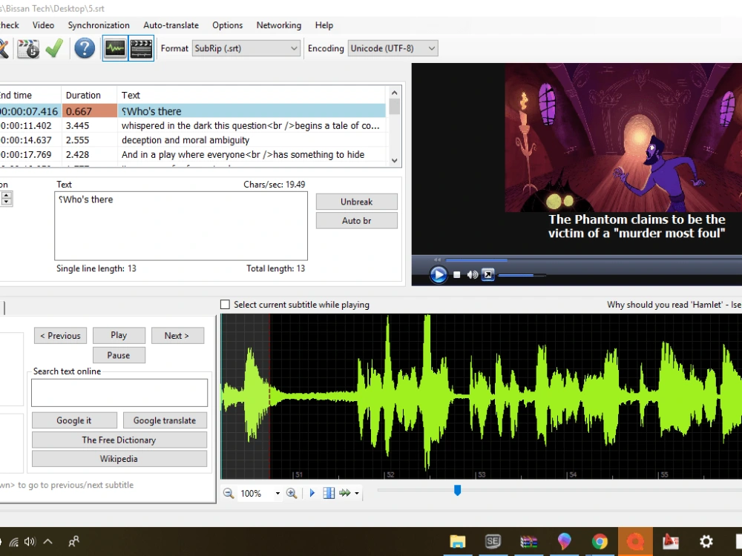Mute video with the speaker icon
Image resolution: width=742 pixels, height=556 pixels.
(x=472, y=275)
